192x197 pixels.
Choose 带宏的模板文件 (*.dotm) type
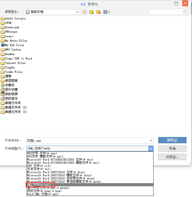tap(90, 182)
